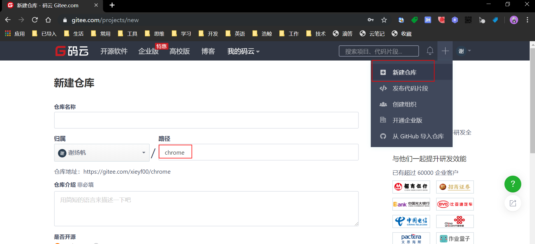535x244 pixels.
Task: Click the 仓库介绍 description textarea
Action: (x=206, y=209)
